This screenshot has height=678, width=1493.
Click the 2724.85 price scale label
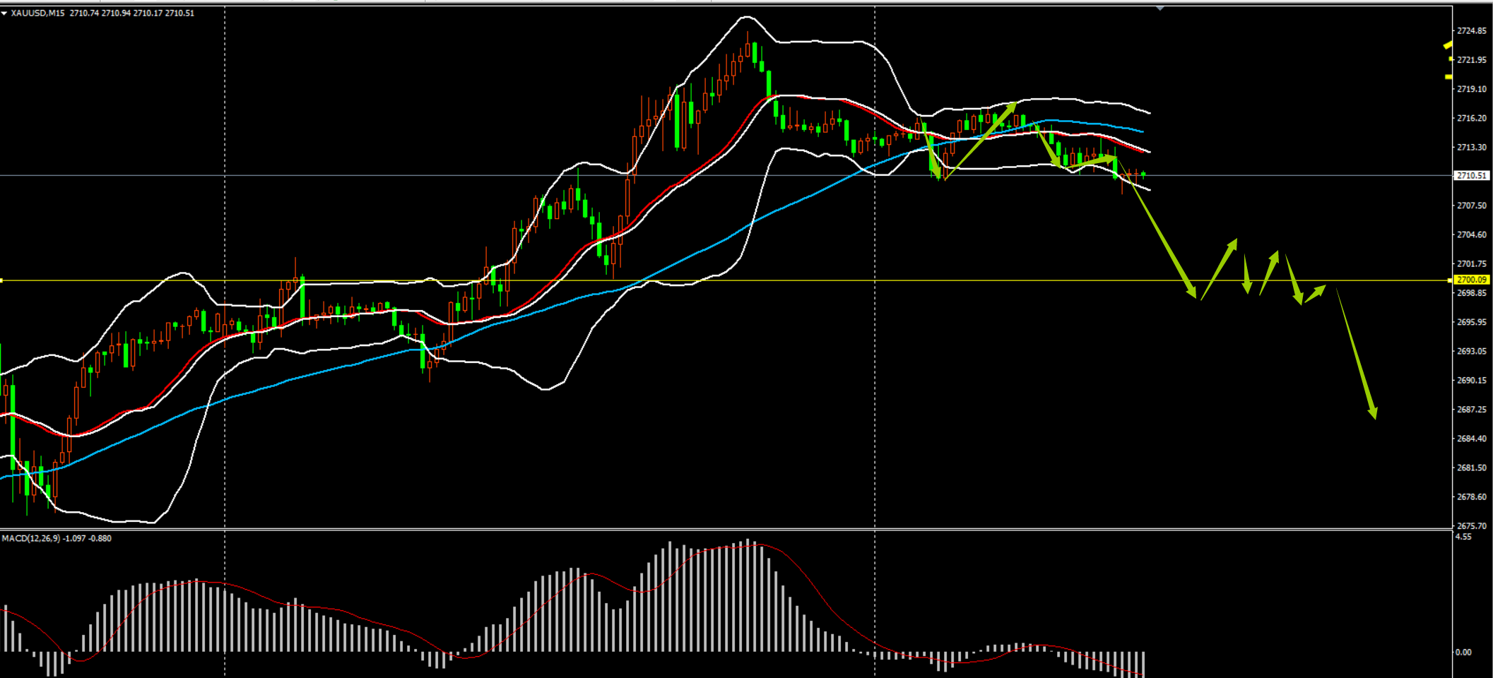1472,31
